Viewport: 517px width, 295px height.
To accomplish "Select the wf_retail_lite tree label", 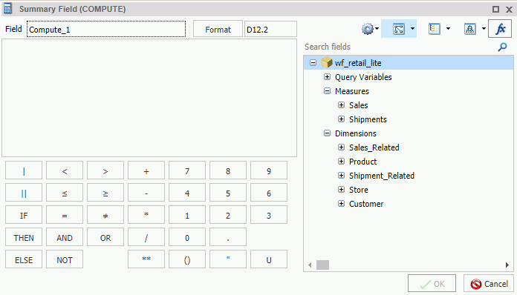I will (x=358, y=63).
